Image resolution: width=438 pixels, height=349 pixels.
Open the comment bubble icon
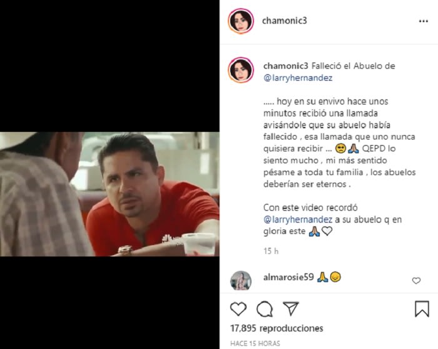click(265, 309)
